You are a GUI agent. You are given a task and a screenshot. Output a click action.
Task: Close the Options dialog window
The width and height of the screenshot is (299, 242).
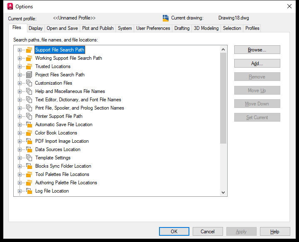[289, 7]
